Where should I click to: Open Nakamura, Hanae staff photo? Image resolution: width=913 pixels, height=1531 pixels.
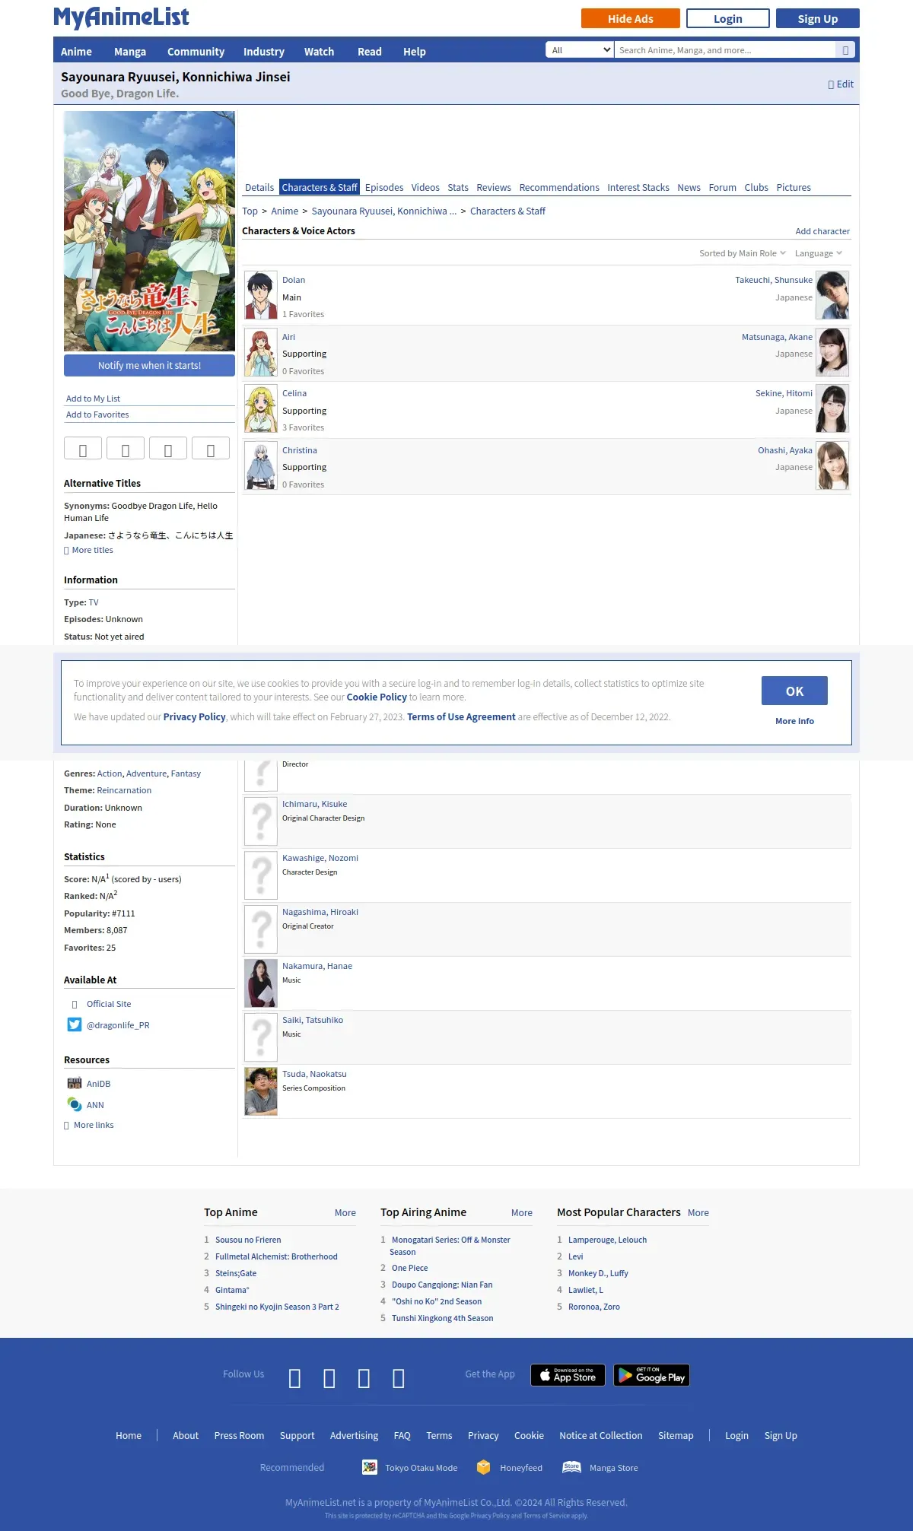[261, 983]
